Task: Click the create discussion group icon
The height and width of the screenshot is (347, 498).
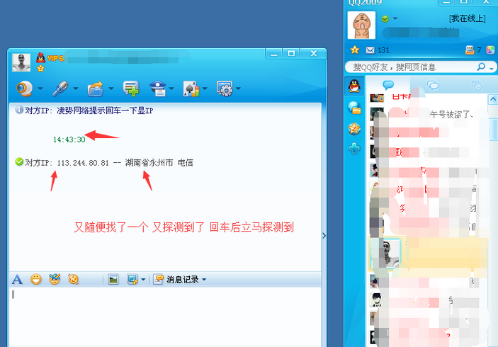Action: [131, 89]
